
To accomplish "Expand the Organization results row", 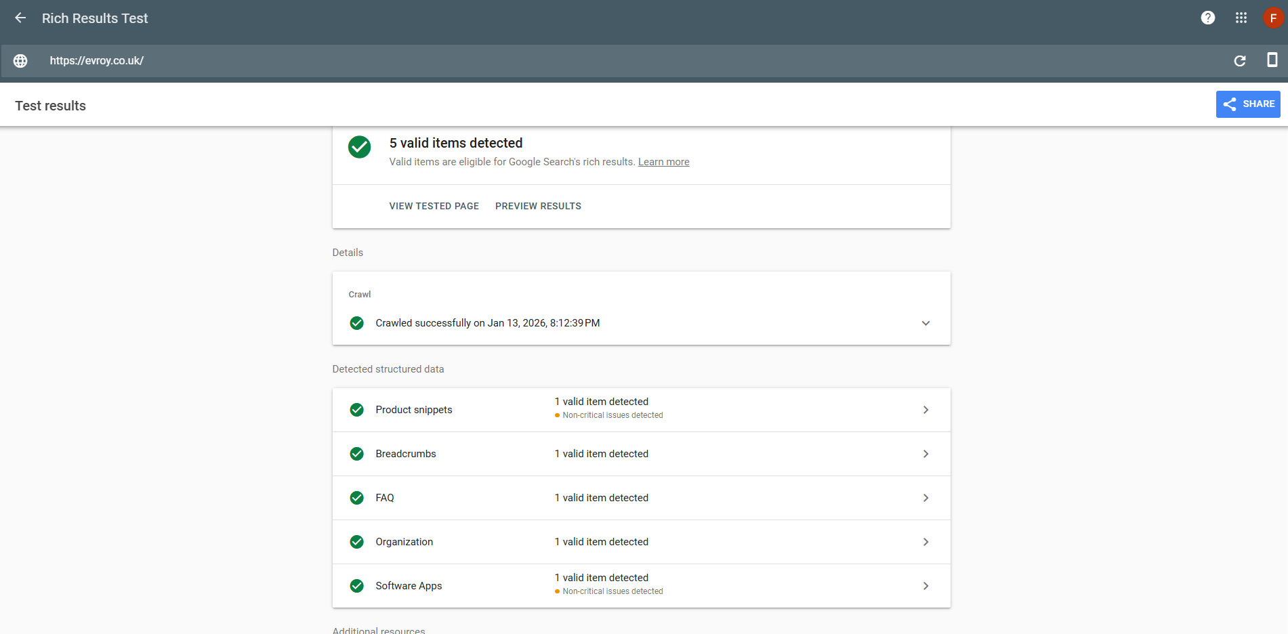I will coord(926,541).
